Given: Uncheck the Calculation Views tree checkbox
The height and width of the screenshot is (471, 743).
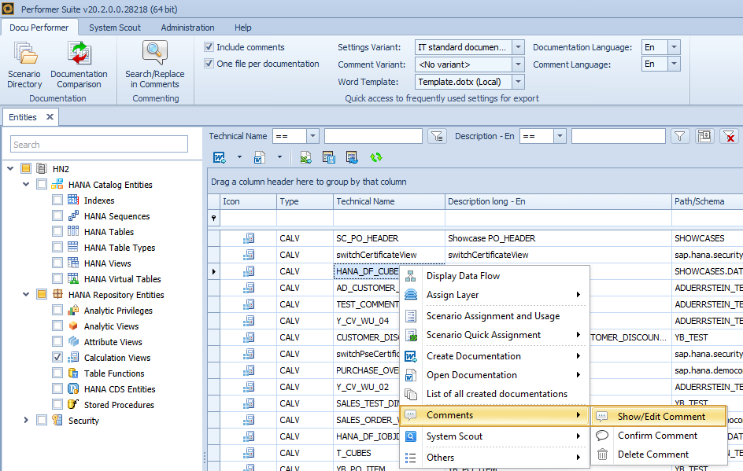Looking at the screenshot, I should pos(56,358).
